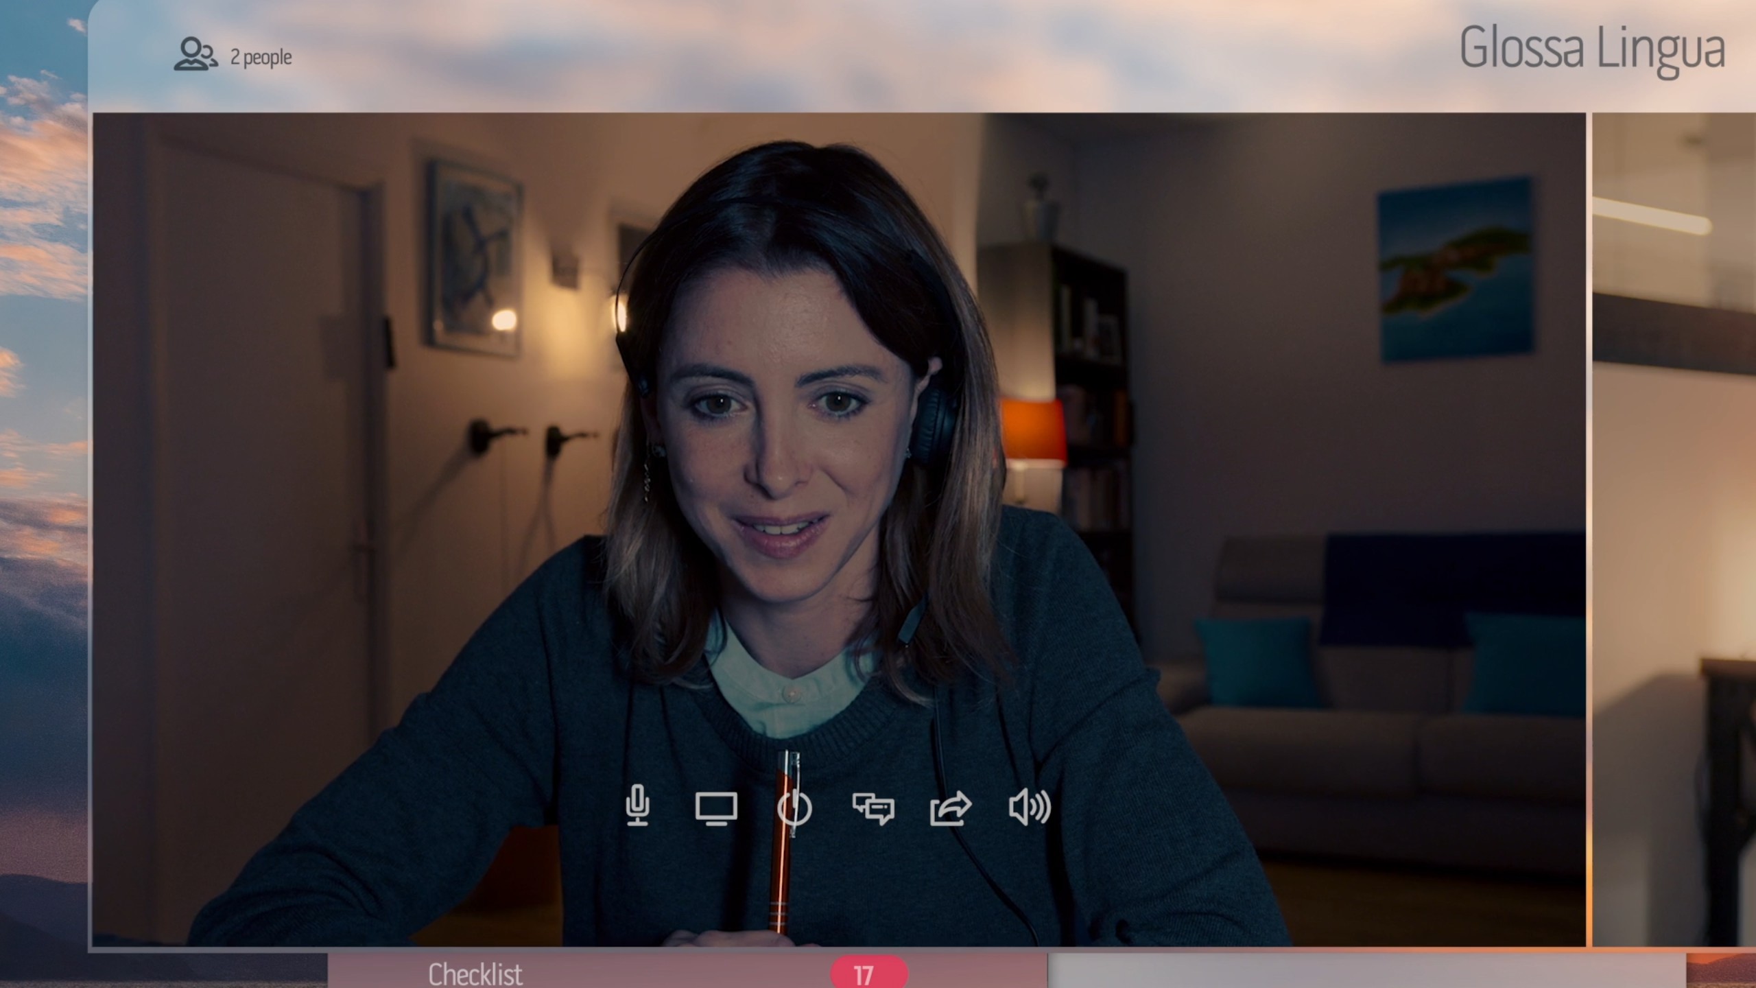Open the chat bubbles icon
1756x988 pixels.
tap(873, 808)
